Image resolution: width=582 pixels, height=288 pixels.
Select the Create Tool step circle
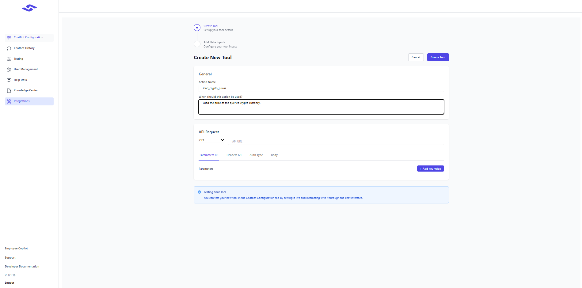[x=197, y=28]
